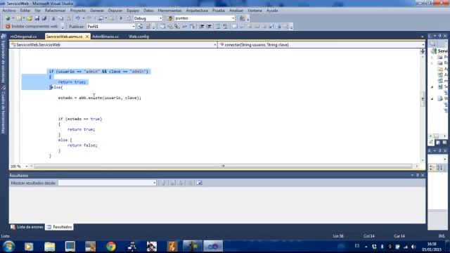Click the Copy icon in the toolbar

(61, 18)
